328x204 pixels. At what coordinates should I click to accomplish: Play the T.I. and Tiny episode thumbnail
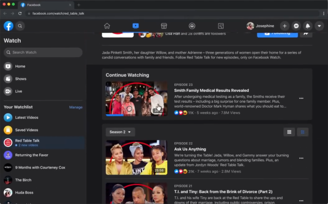[x=136, y=193]
